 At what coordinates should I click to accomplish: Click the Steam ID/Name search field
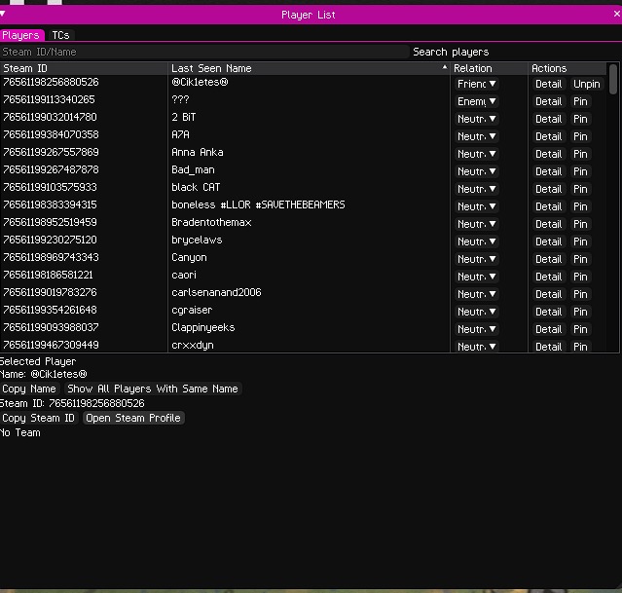pyautogui.click(x=204, y=52)
